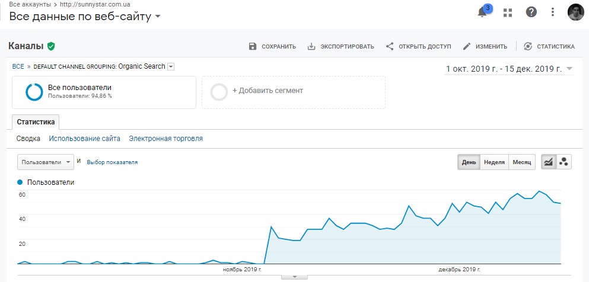Image resolution: width=589 pixels, height=282 pixels.
Task: Click the Добавить сегмент placeholder box
Action: pos(294,92)
